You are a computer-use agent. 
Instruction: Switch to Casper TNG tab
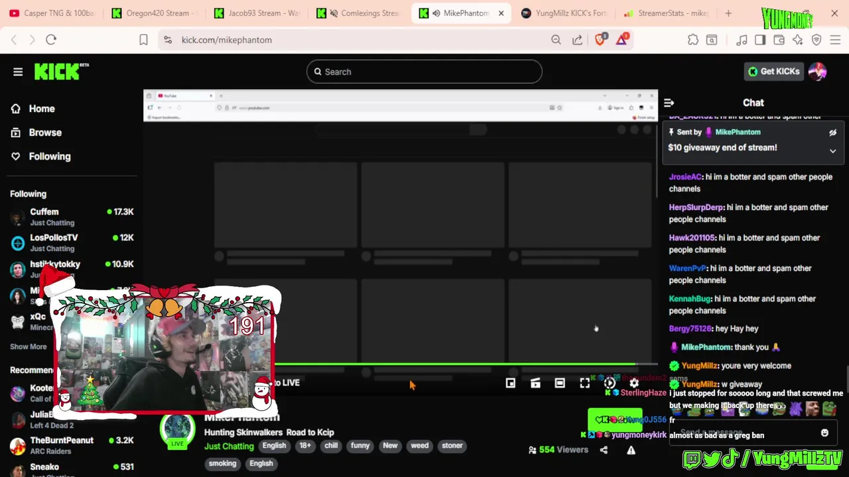coord(52,13)
